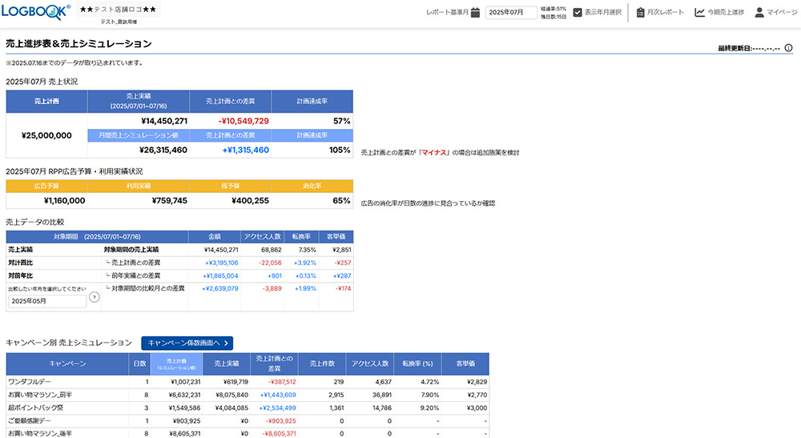The width and height of the screenshot is (801, 438).
Task: Open the マイページ link
Action: click(x=781, y=13)
